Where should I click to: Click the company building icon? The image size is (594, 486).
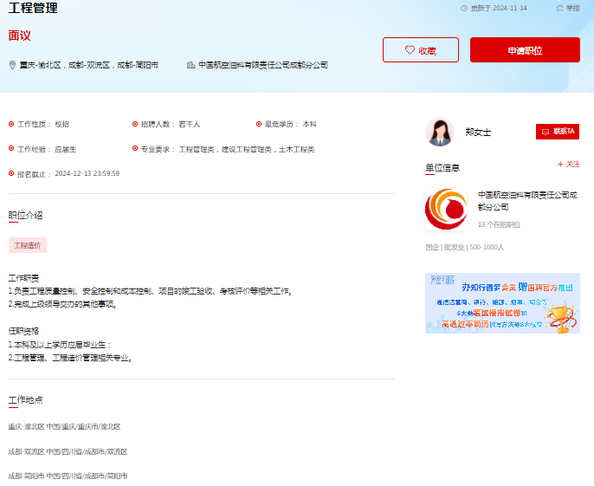(x=190, y=65)
